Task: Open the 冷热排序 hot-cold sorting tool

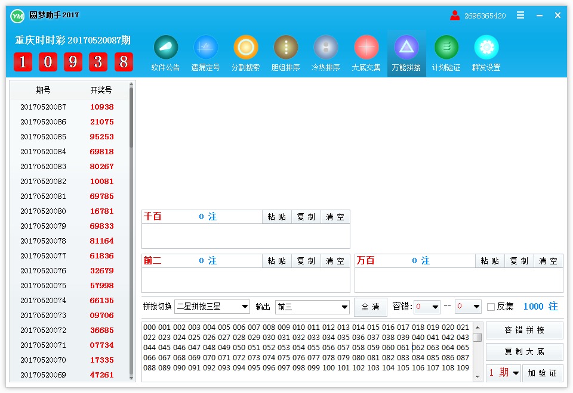Action: [326, 52]
